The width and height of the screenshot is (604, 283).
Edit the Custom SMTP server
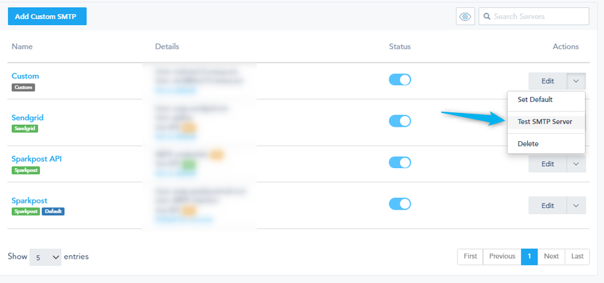(548, 81)
